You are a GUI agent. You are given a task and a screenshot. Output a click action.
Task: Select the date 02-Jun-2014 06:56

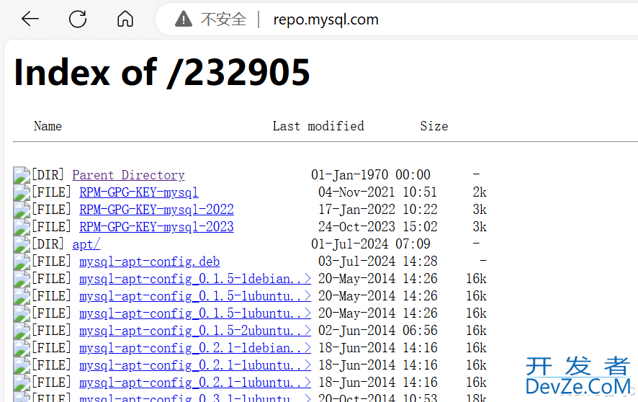(x=377, y=331)
